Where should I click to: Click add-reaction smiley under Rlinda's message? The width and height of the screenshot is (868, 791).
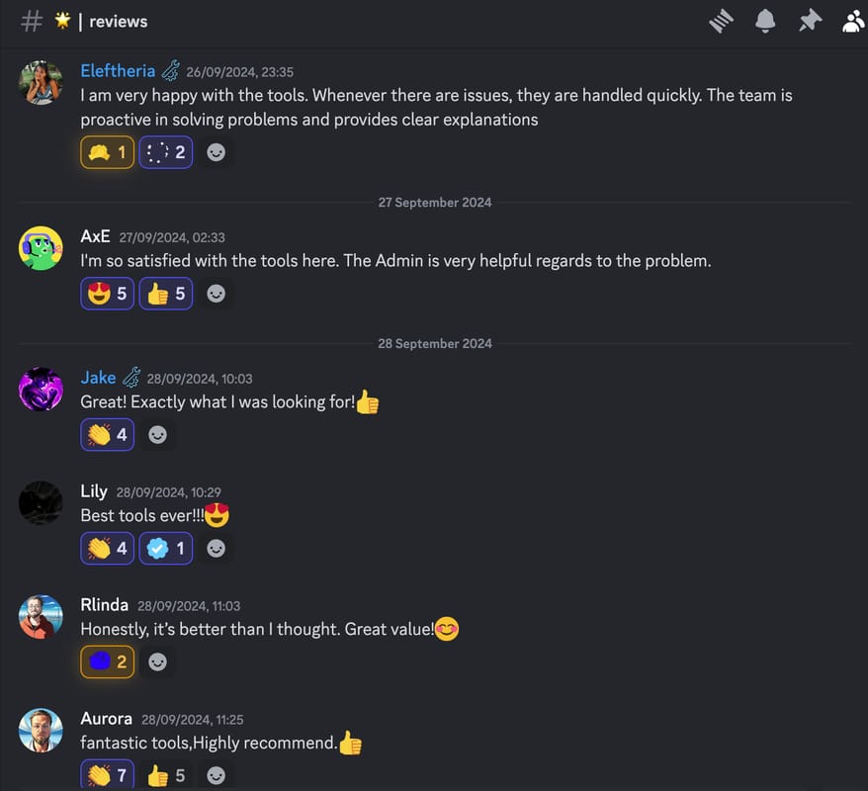(157, 661)
